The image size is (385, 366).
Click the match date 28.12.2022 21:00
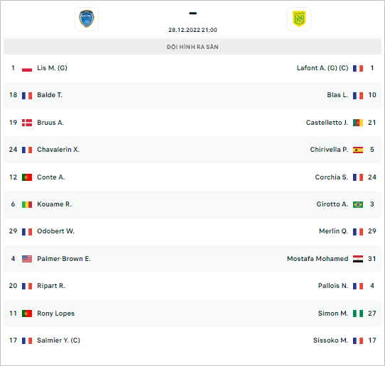(x=192, y=30)
